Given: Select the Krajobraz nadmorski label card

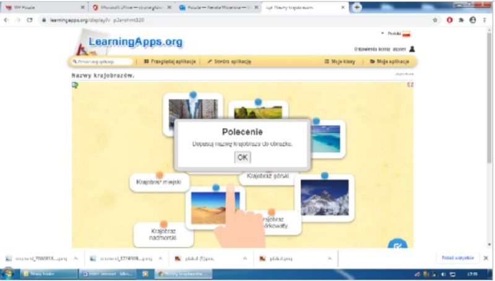Looking at the screenshot, I should pyautogui.click(x=163, y=235).
